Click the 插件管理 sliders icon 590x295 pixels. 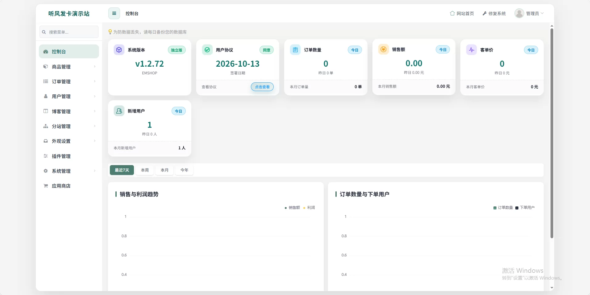pyautogui.click(x=46, y=156)
